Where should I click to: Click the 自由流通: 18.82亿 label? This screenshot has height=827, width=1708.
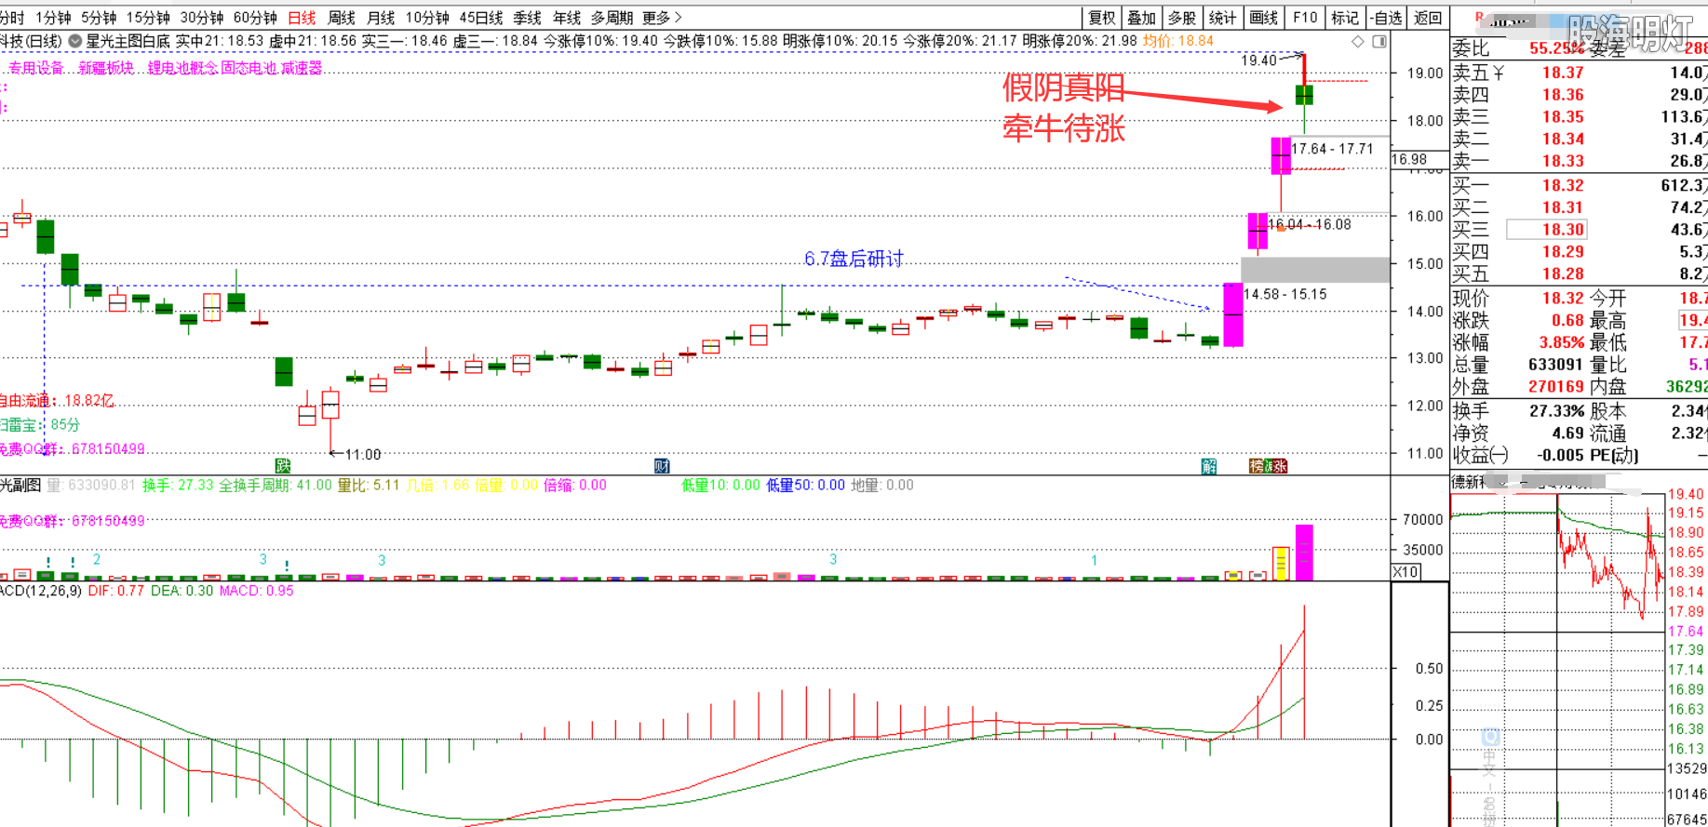click(56, 401)
